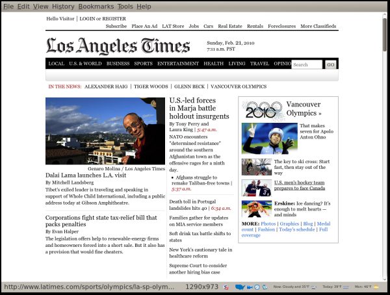Viewport: 390px width, 295px height.
Task: Open the Help menu
Action: tap(144, 6)
